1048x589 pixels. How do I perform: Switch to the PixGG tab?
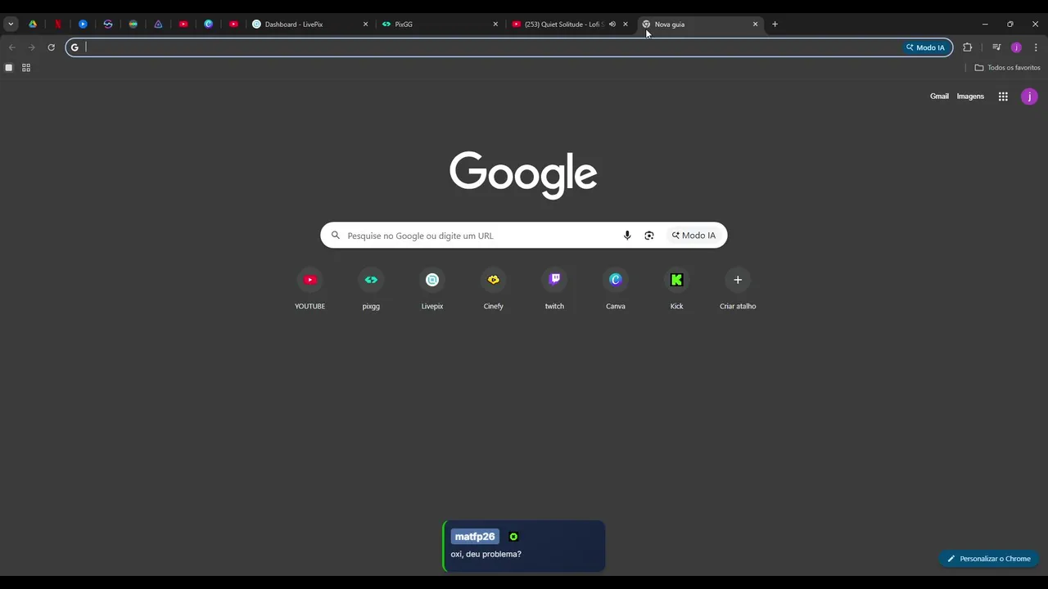(440, 25)
